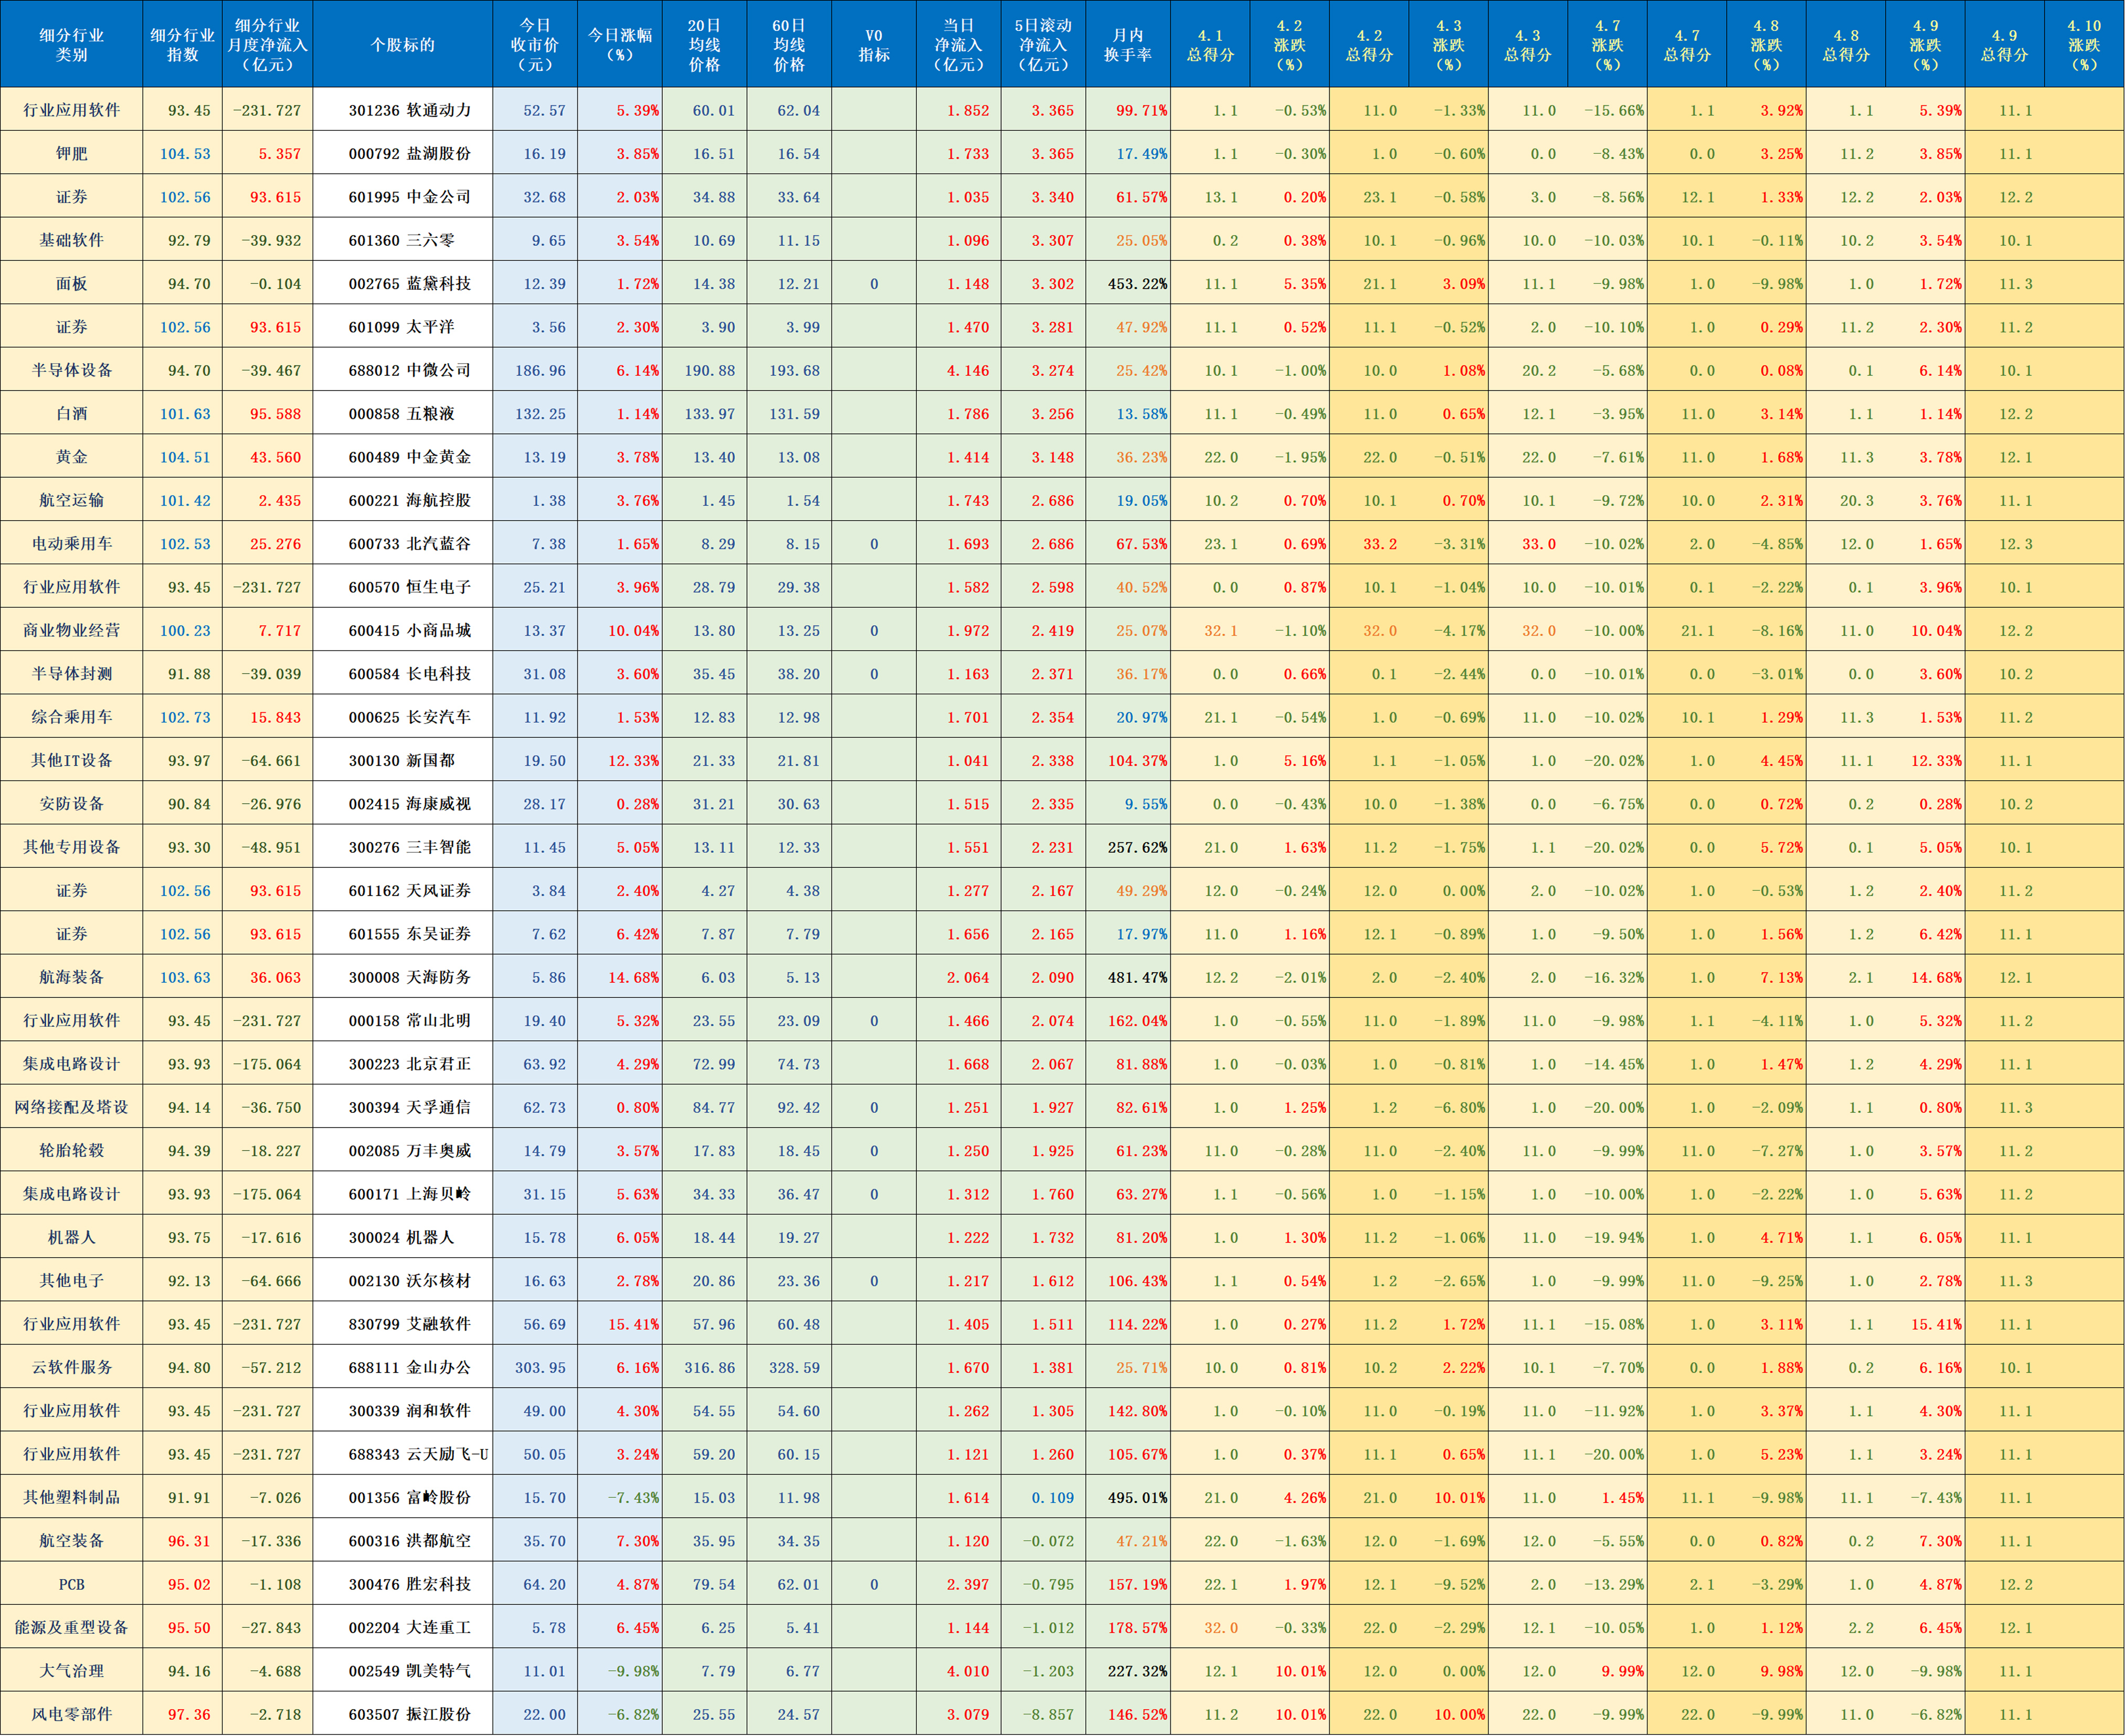
Task: Click the 5日滚动净流入 column header
Action: click(x=1043, y=44)
